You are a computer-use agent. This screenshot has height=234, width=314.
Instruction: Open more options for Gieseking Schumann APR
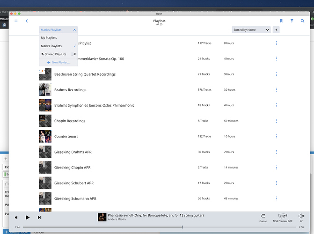[277, 198]
